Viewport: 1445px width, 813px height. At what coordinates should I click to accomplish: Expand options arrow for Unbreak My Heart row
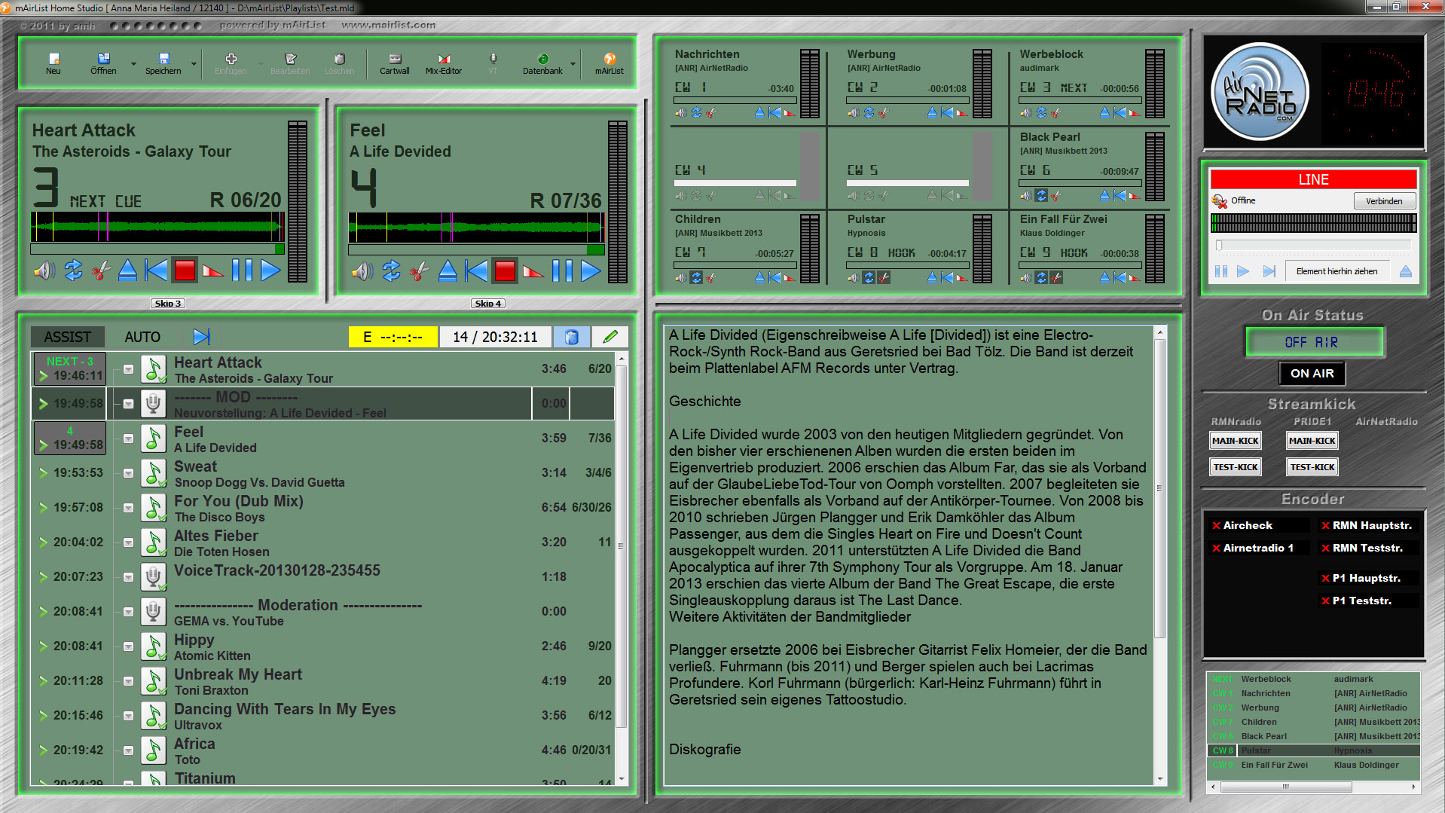[x=129, y=681]
